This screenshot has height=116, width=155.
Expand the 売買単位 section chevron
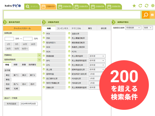(x=39, y=55)
